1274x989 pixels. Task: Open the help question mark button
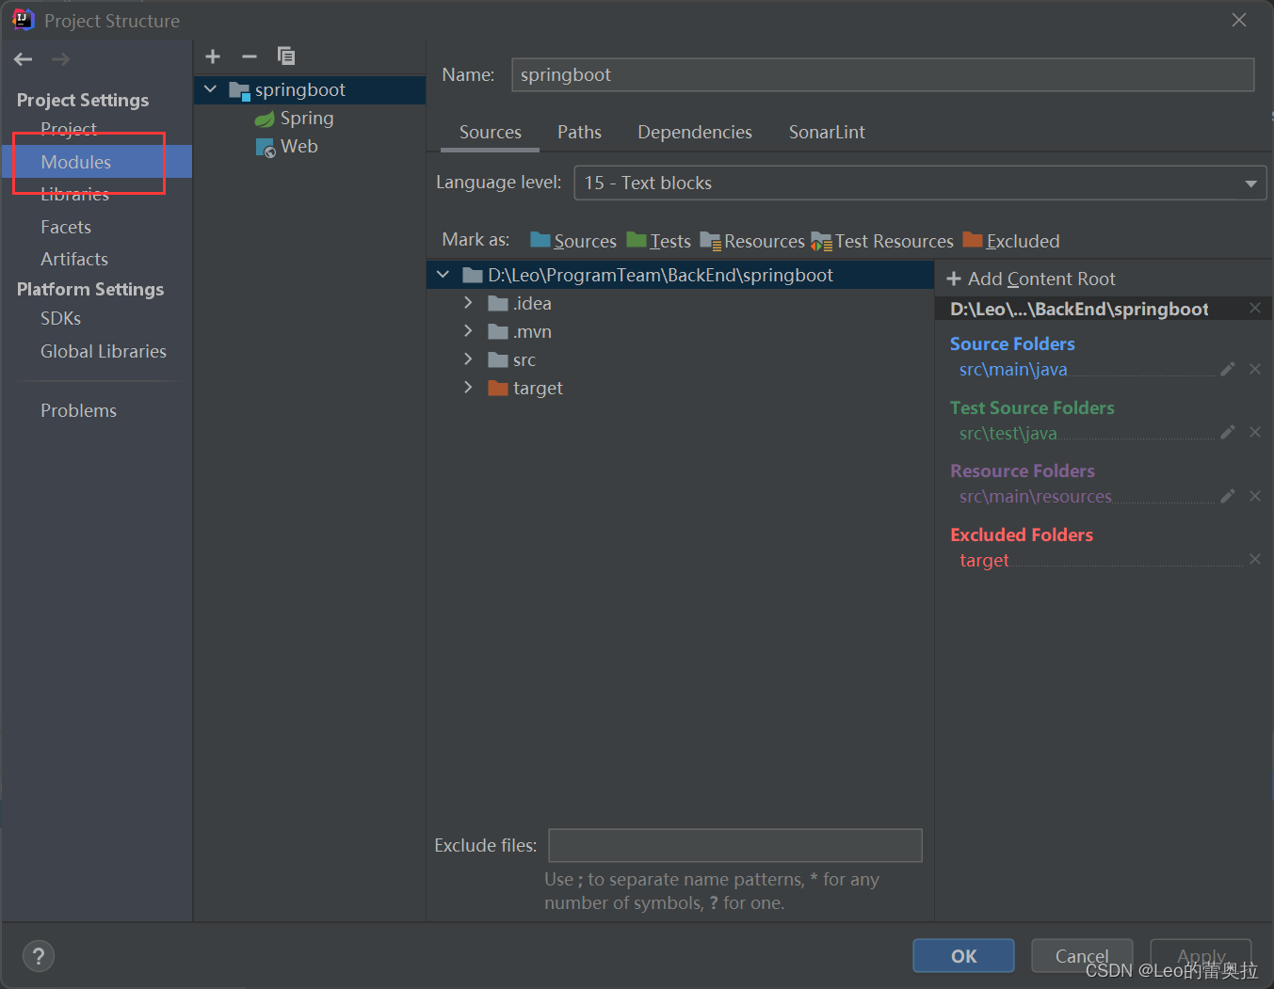point(39,957)
